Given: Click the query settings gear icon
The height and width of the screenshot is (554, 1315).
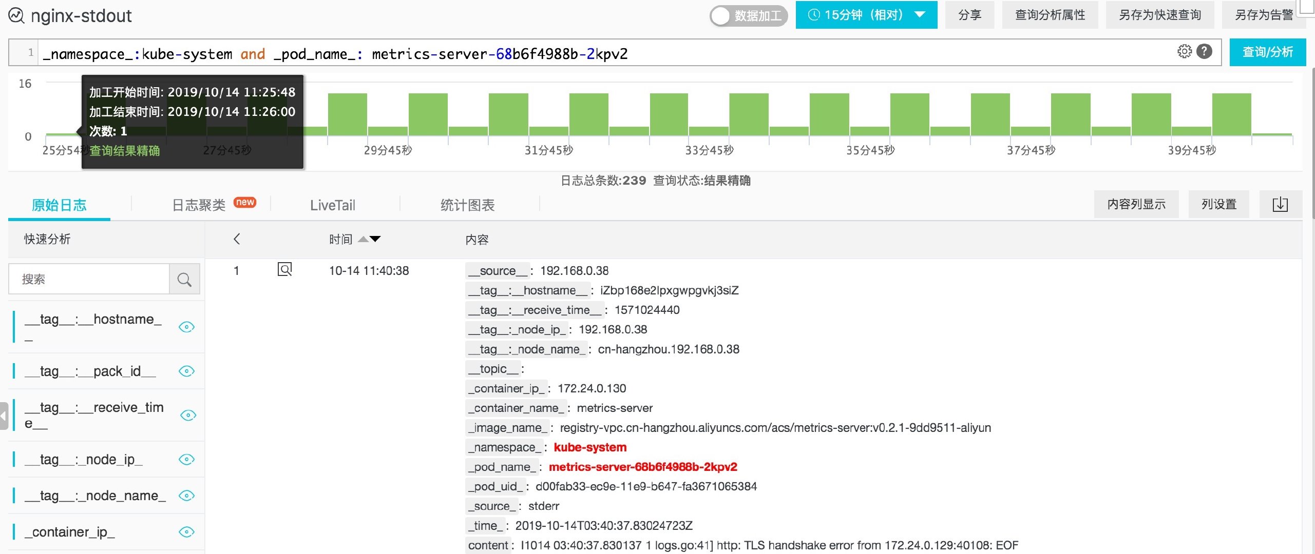Looking at the screenshot, I should [1184, 51].
